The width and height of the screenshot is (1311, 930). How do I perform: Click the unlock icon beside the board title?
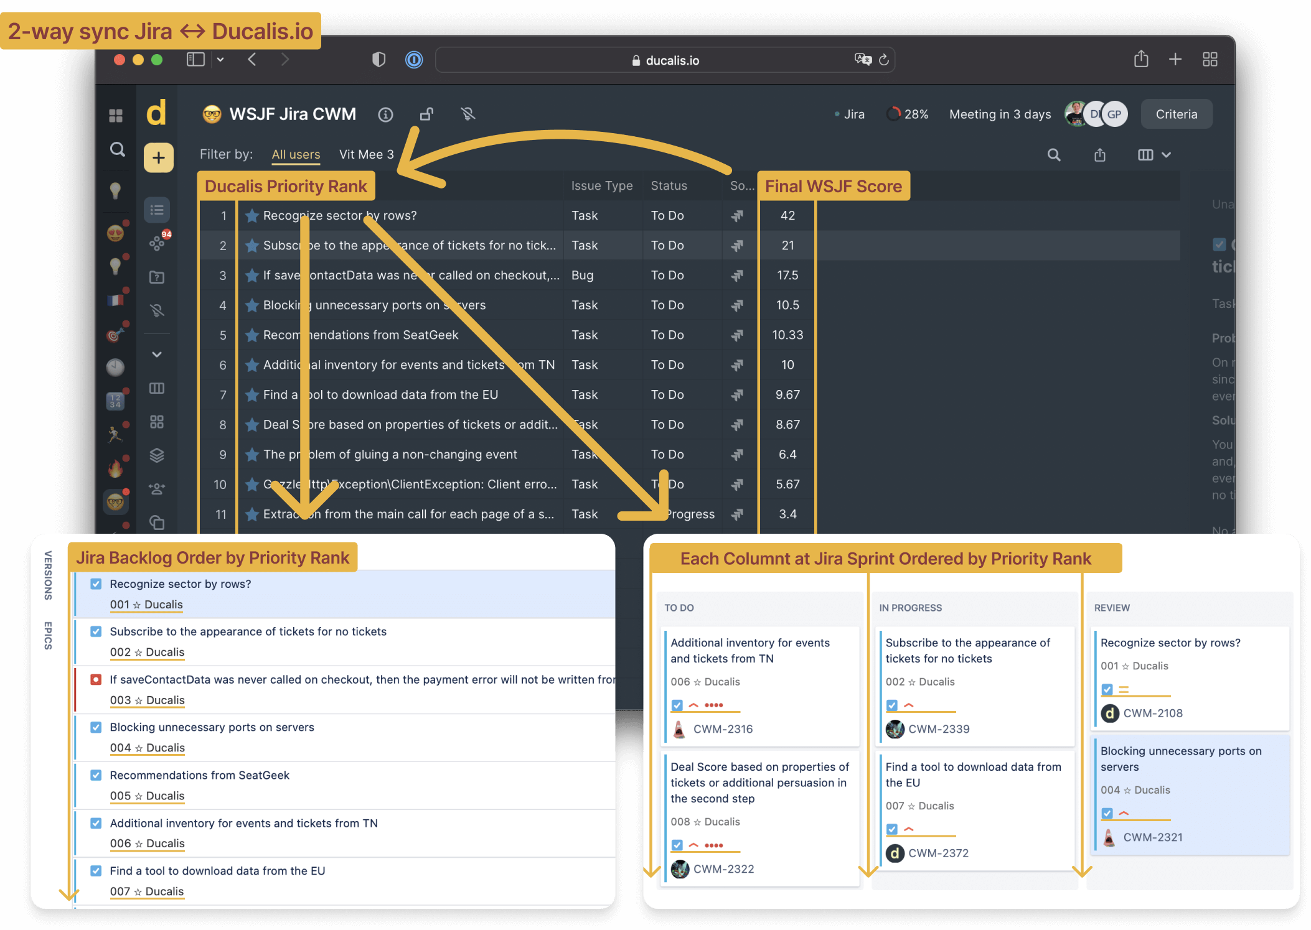(x=426, y=114)
